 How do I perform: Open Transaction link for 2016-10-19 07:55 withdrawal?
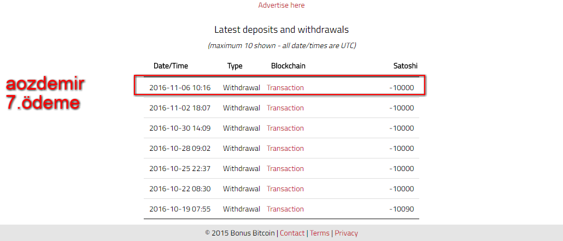(285, 209)
